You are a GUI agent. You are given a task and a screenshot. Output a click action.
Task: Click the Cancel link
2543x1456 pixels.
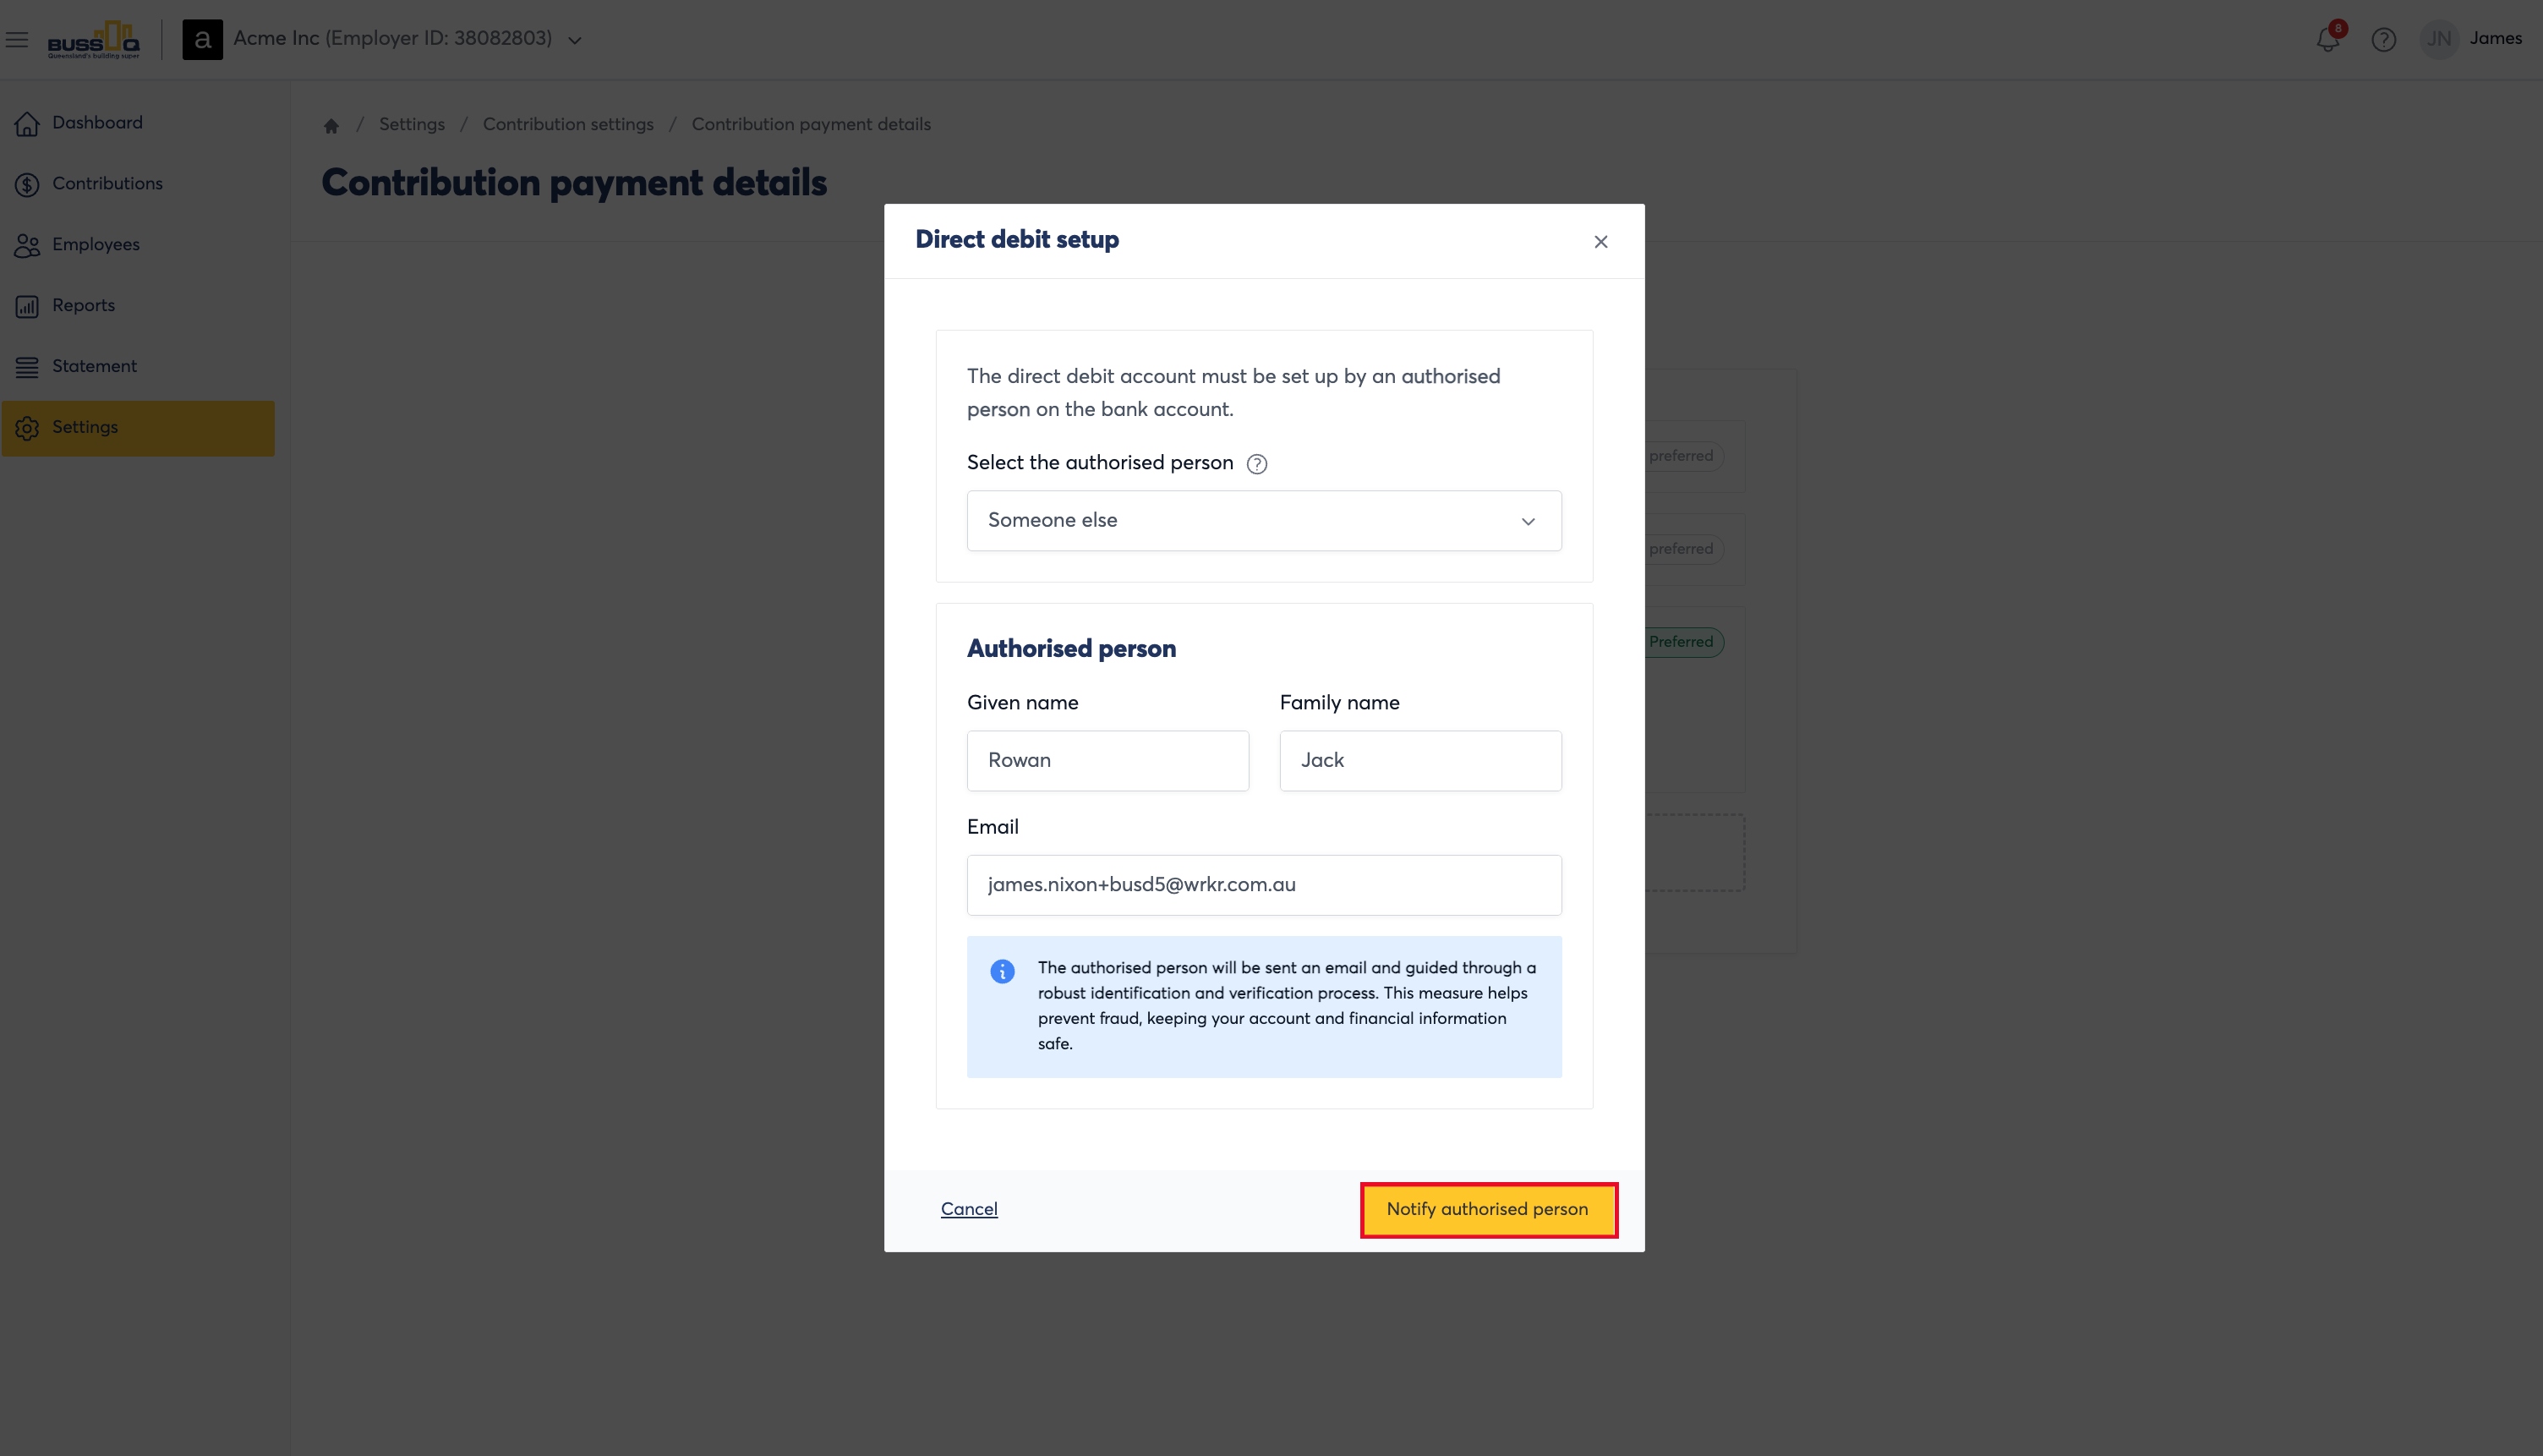[x=969, y=1209]
